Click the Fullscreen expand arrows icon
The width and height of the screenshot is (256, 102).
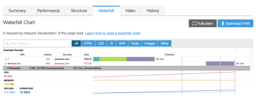pos(194,24)
